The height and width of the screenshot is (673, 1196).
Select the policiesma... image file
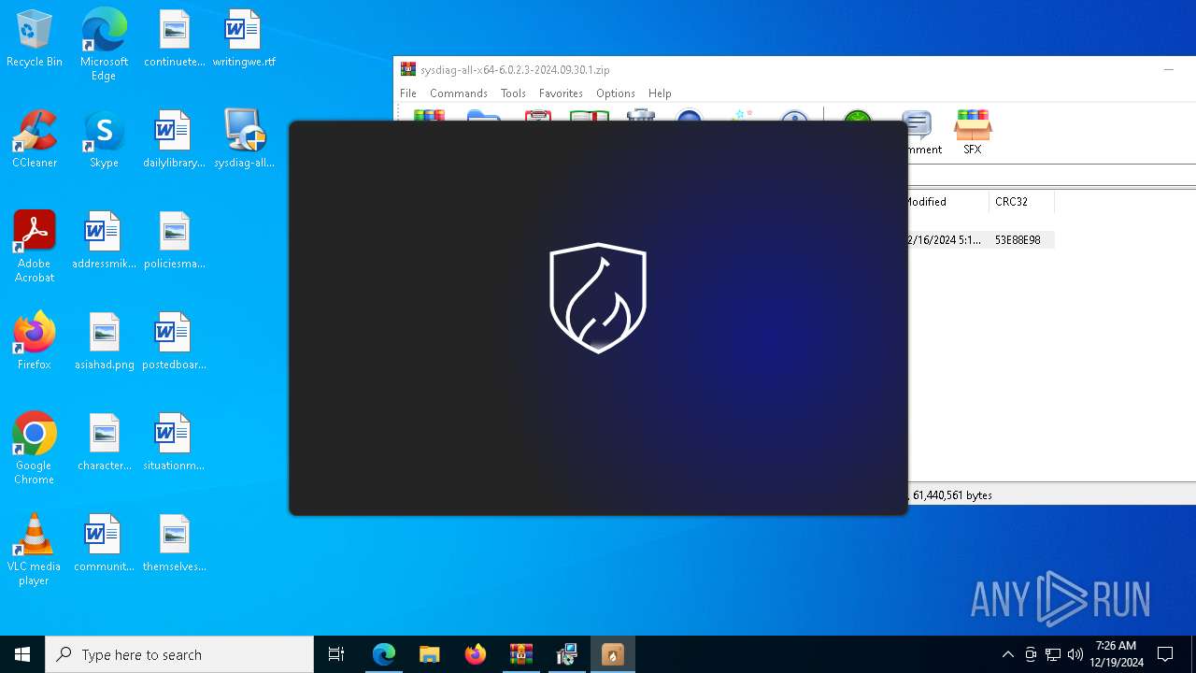click(174, 240)
